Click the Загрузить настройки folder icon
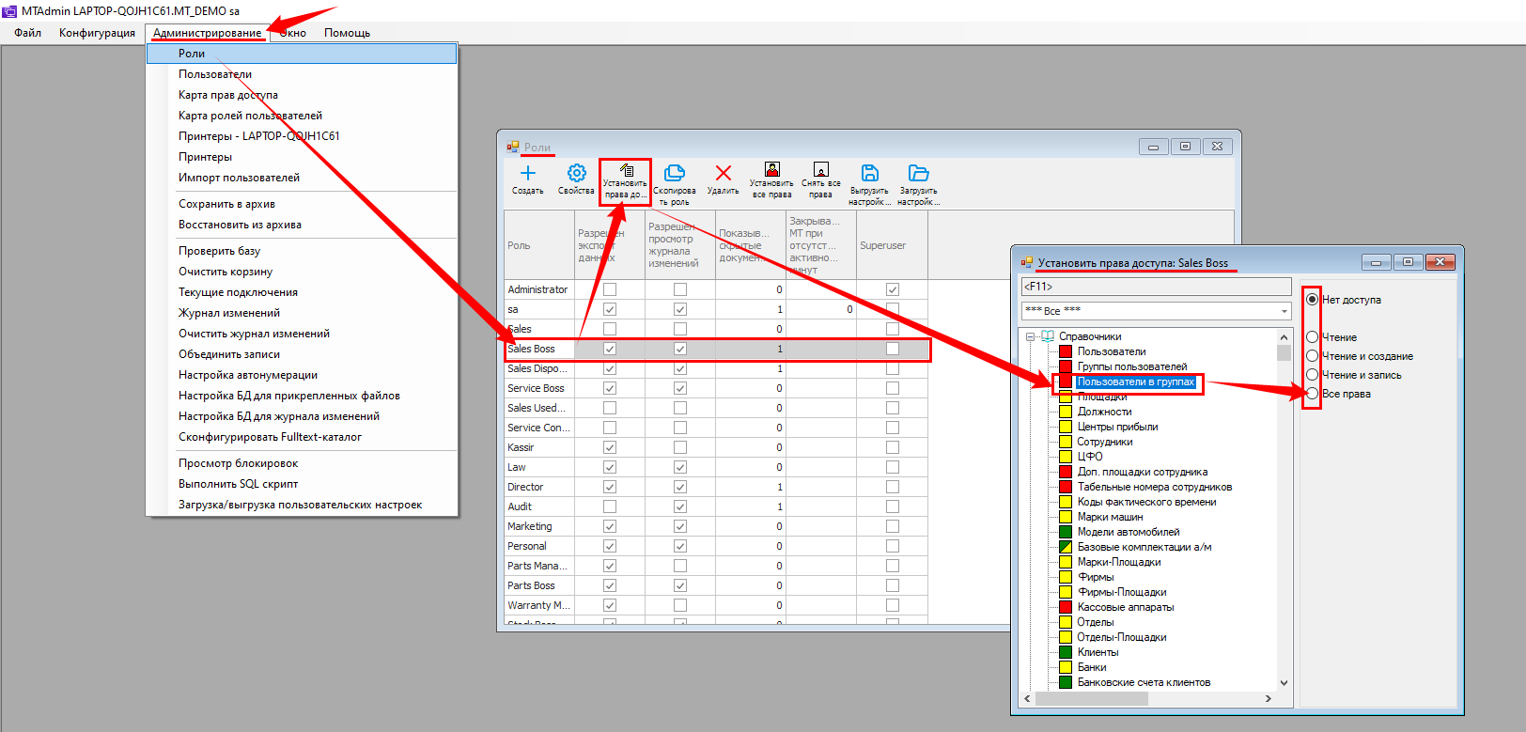This screenshot has width=1526, height=732. tap(918, 174)
